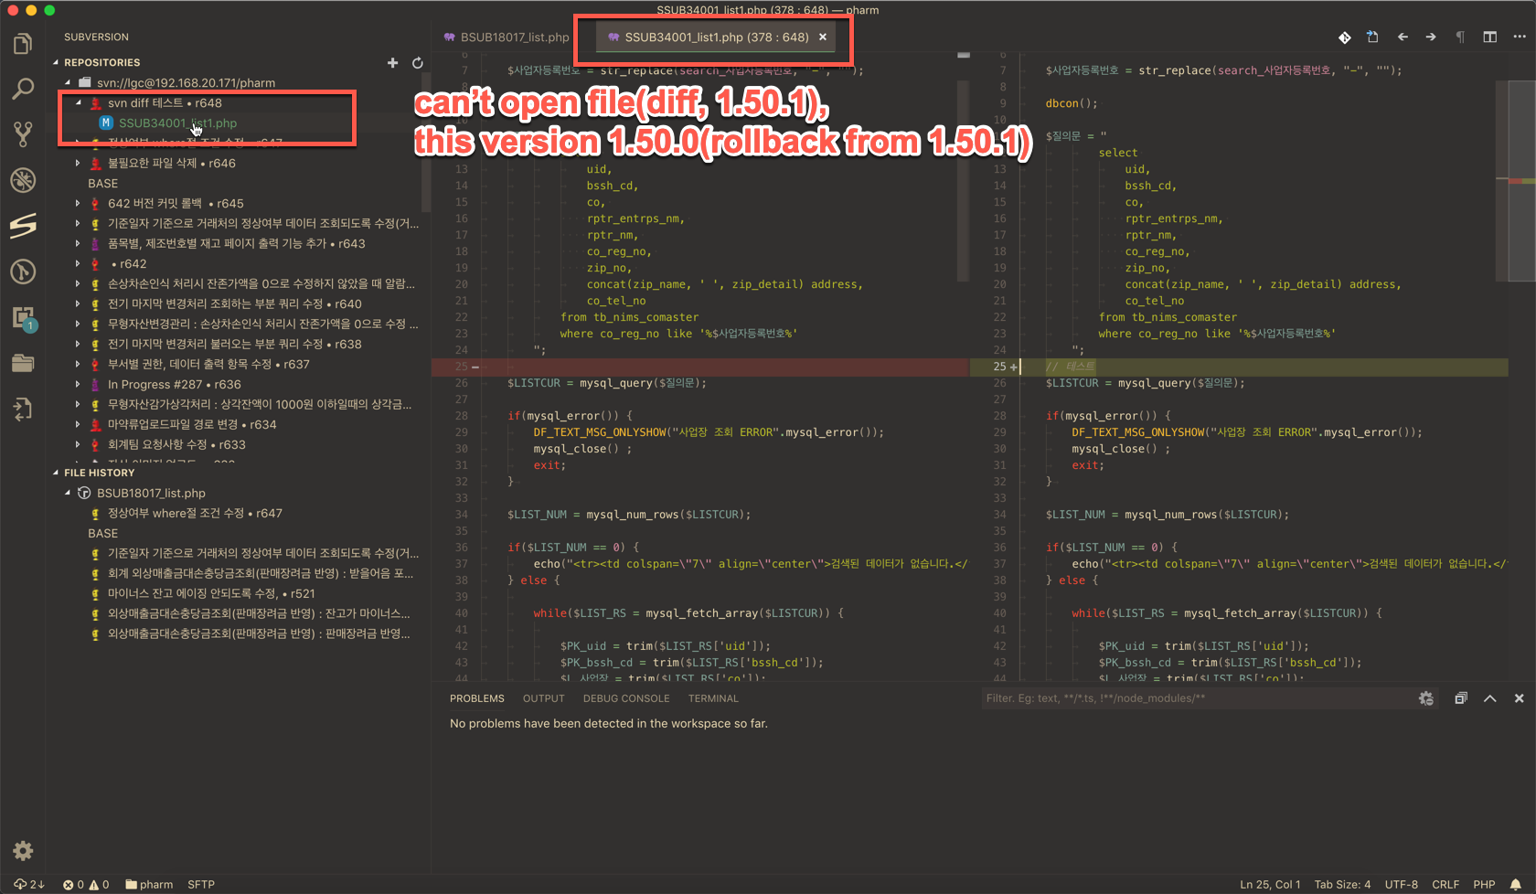The height and width of the screenshot is (894, 1536).
Task: Select 정상여부 where절 조건 수정 r647 in File History
Action: point(195,513)
